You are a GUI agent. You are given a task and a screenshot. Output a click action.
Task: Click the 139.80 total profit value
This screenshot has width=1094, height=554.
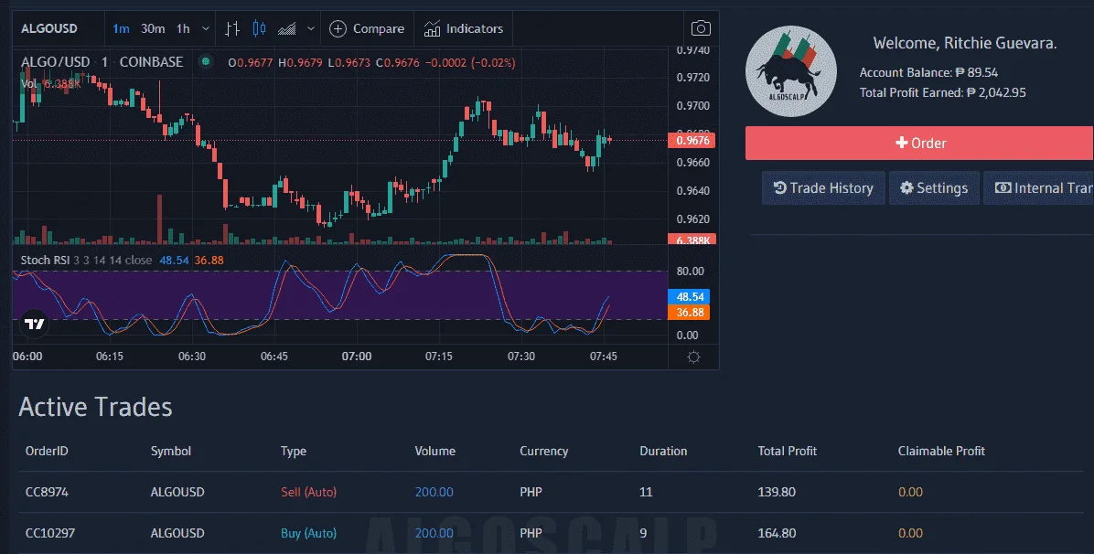pos(777,492)
